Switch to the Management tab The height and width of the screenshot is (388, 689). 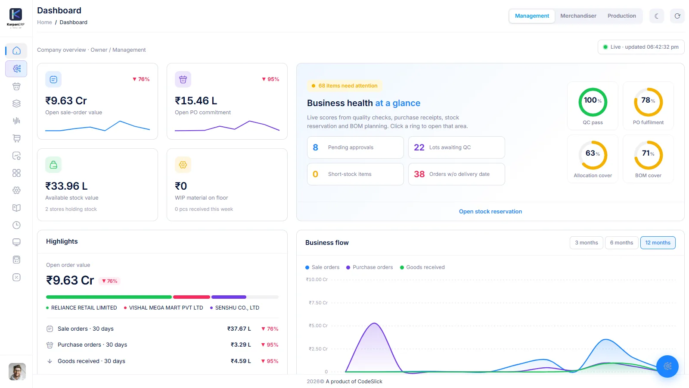[x=532, y=16]
